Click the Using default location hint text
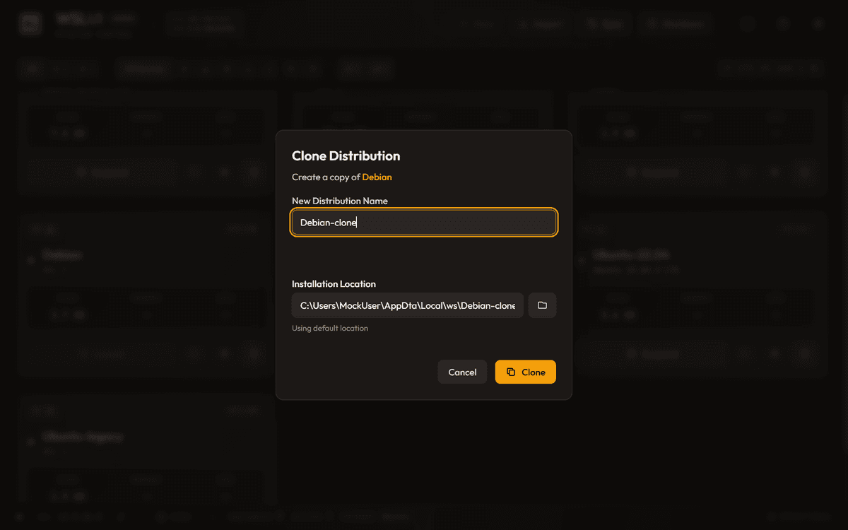 coord(329,328)
